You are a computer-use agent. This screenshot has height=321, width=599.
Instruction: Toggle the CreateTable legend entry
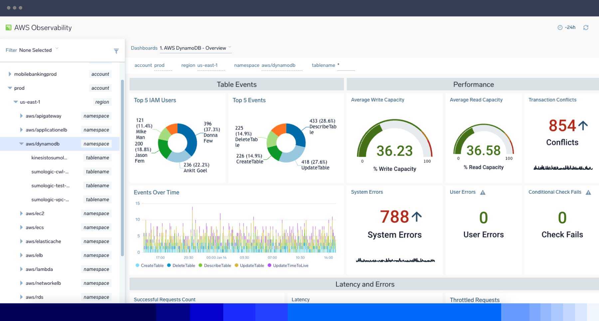coord(150,266)
